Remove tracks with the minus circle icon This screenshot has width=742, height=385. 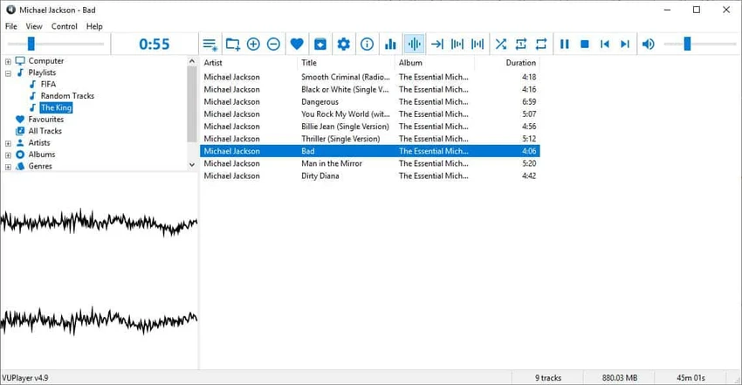273,45
